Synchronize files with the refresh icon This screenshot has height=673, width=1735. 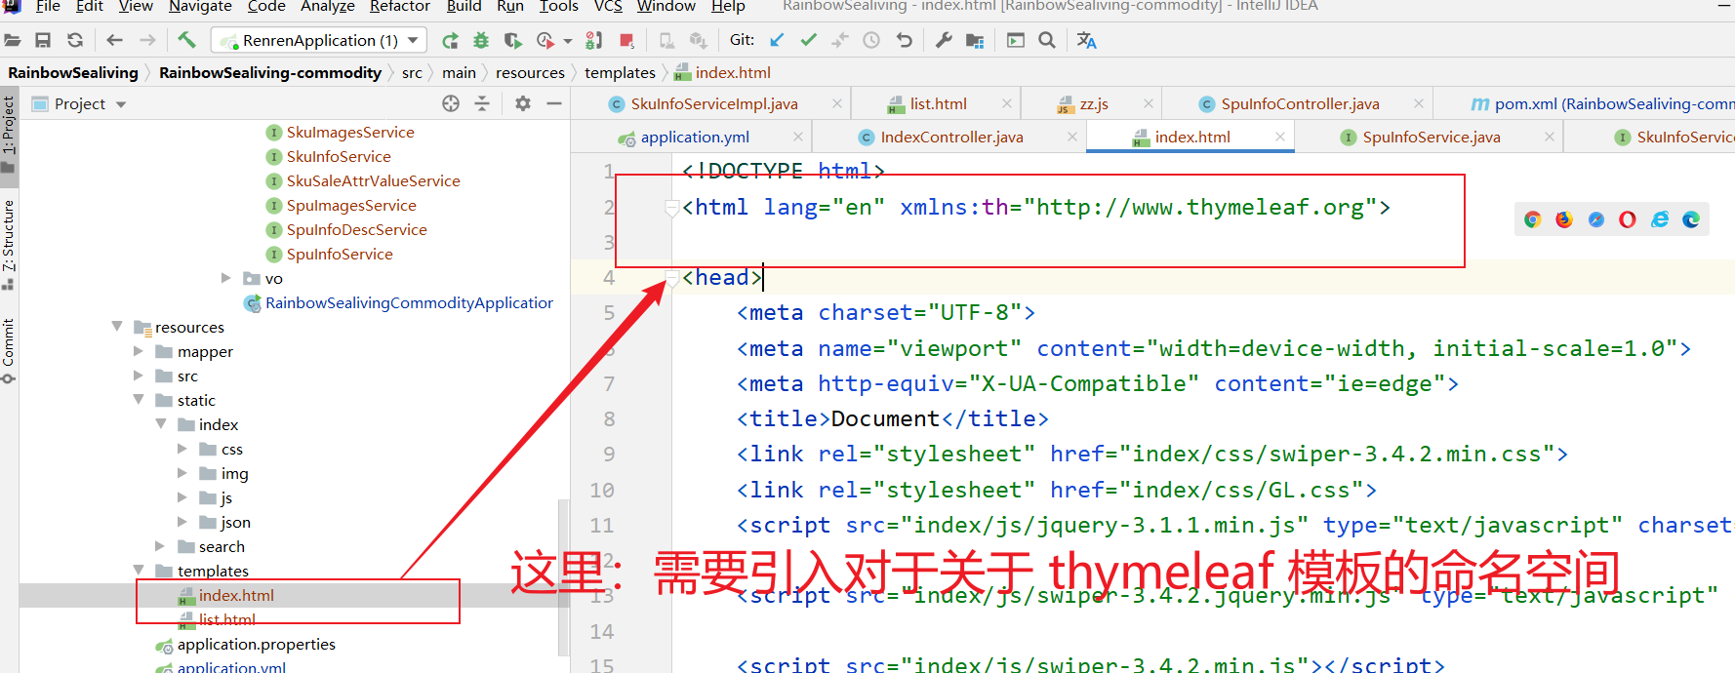pyautogui.click(x=75, y=40)
